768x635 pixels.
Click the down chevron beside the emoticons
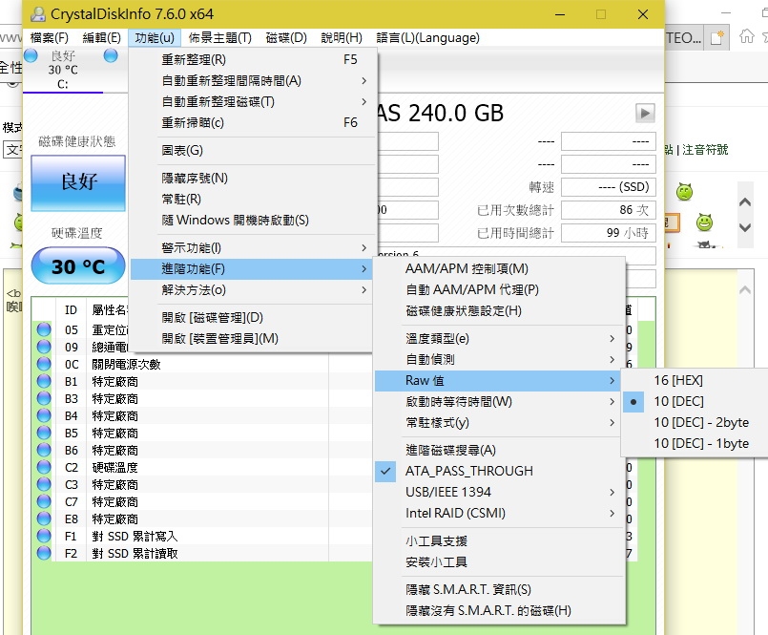coord(745,227)
